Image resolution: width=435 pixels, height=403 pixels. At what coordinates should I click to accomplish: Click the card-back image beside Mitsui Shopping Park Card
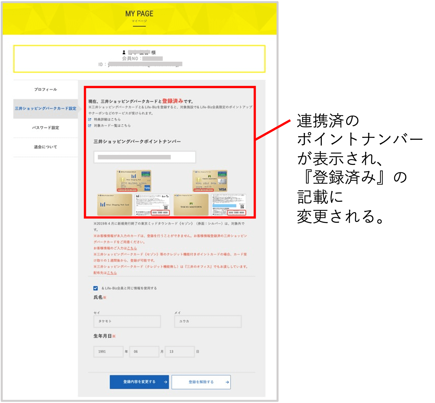tap(152, 204)
